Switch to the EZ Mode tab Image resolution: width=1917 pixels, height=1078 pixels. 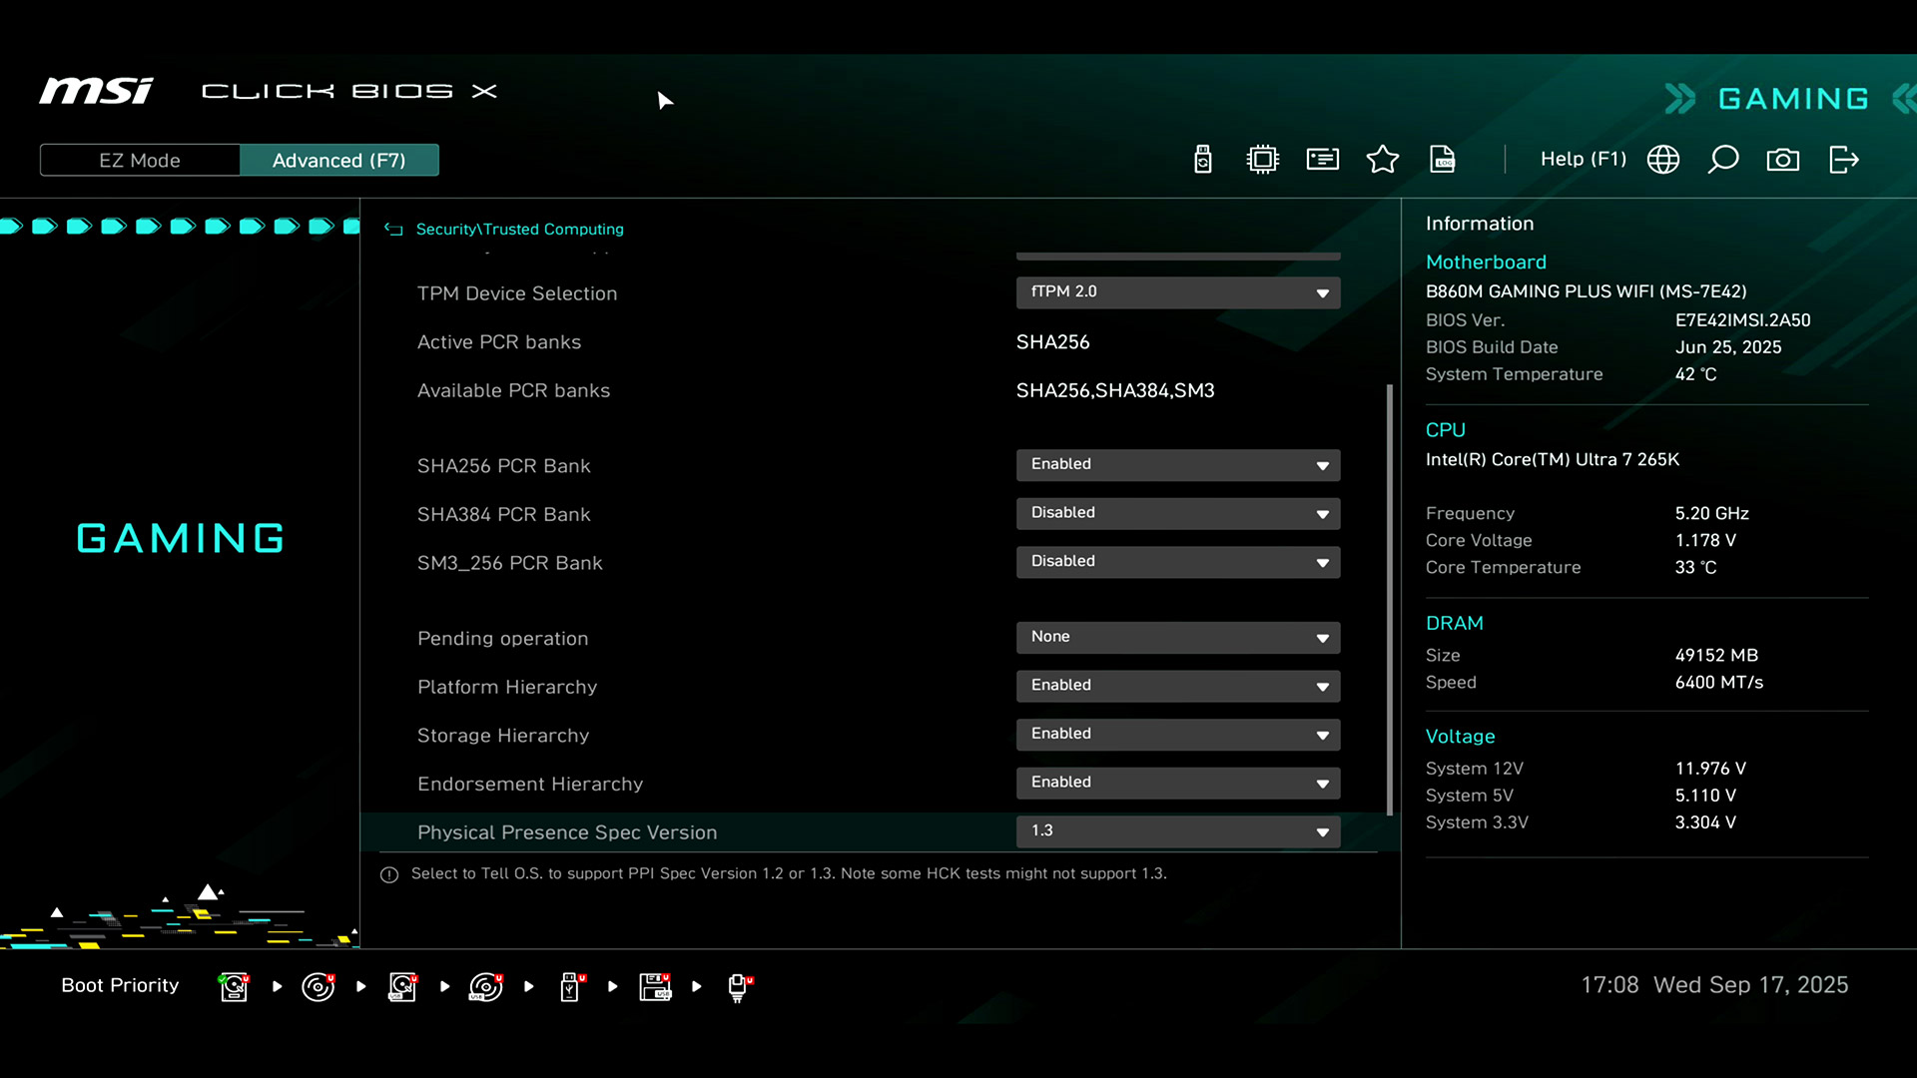tap(140, 161)
